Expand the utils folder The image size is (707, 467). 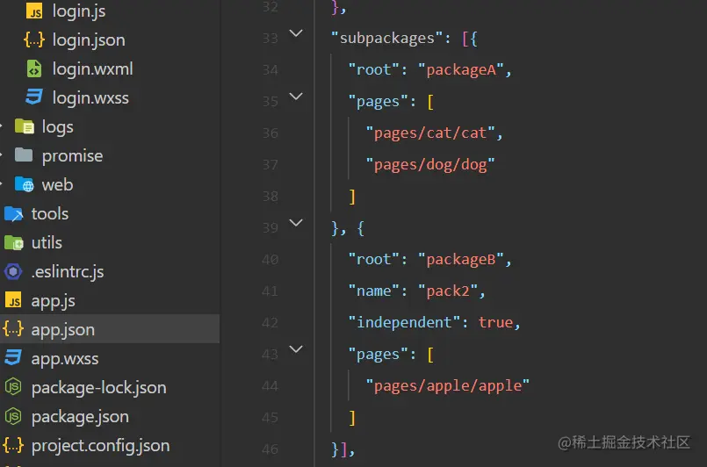click(47, 242)
